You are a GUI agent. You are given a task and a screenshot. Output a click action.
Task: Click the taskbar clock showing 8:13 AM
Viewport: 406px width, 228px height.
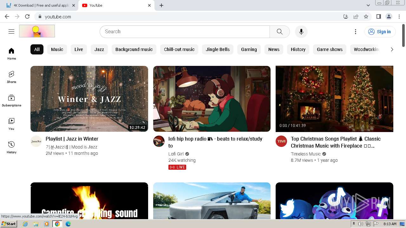[390, 224]
